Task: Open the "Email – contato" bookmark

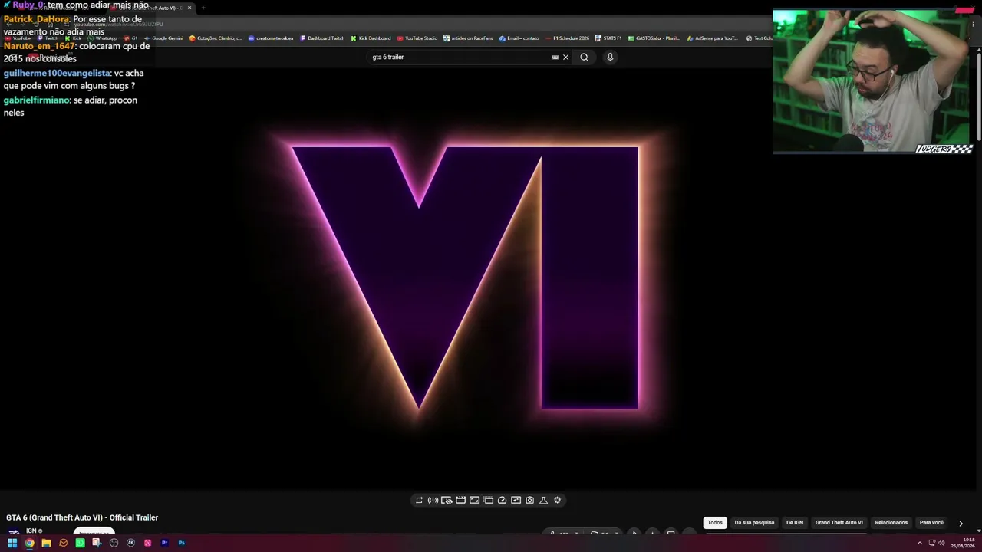Action: coord(519,38)
